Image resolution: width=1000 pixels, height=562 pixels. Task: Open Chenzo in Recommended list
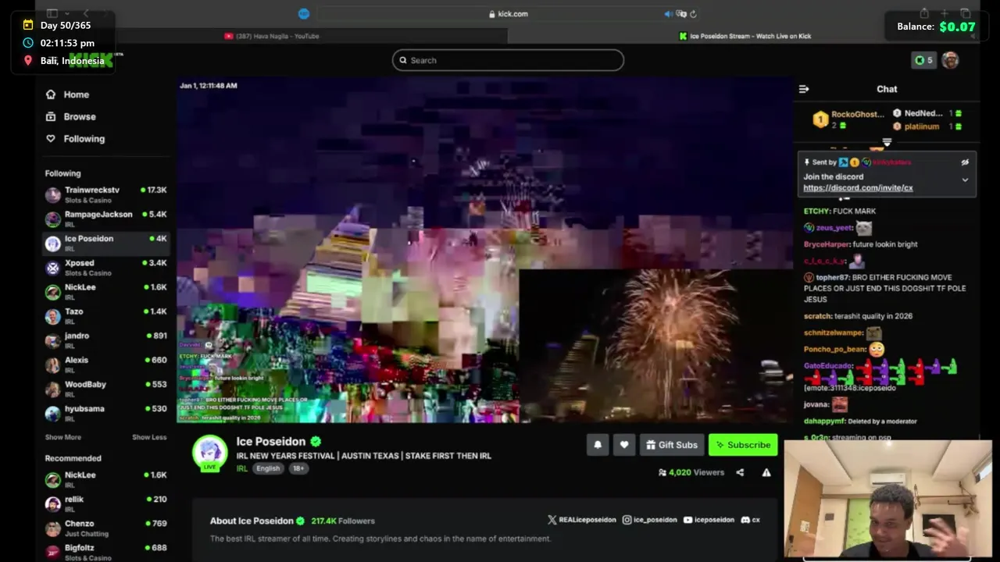[x=105, y=528]
